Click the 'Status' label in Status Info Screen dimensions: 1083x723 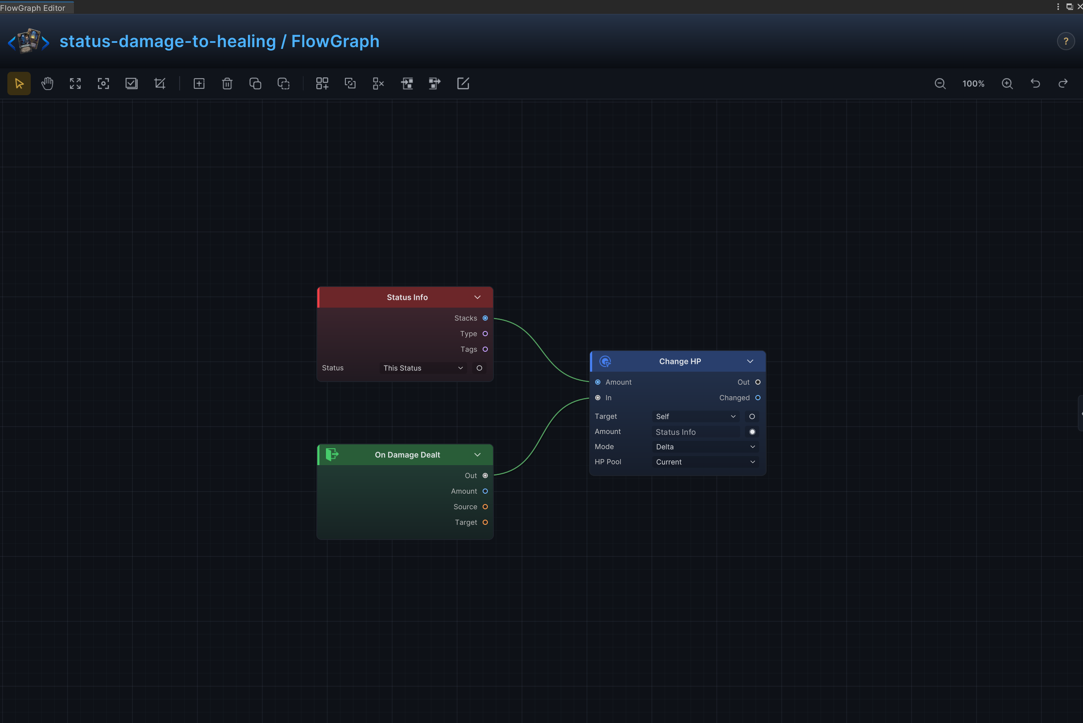click(x=332, y=368)
